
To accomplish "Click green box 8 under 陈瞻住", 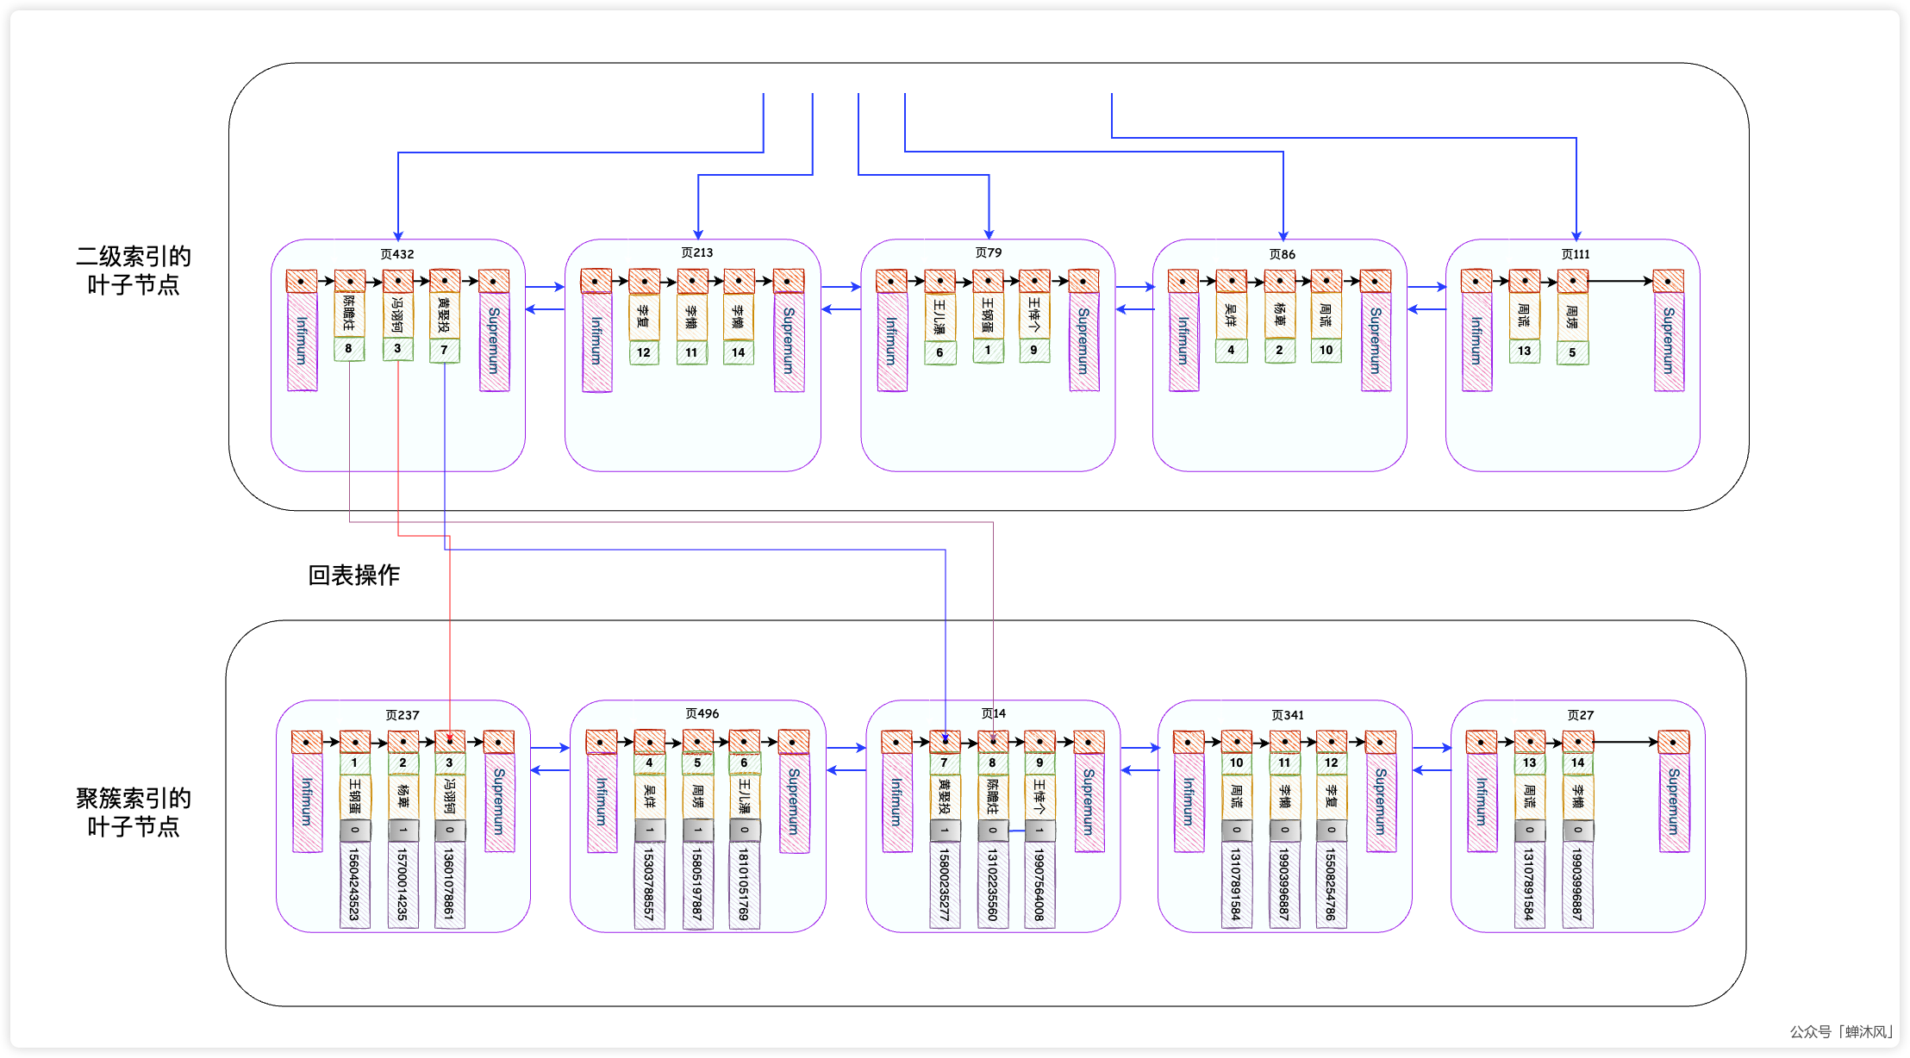I will [348, 349].
